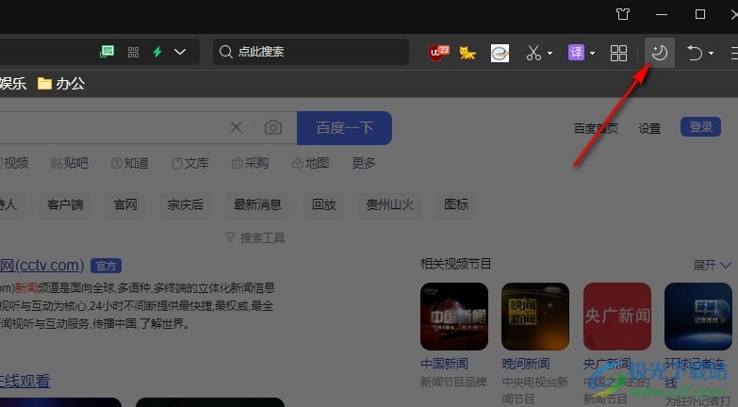Open the 设置 link

point(649,128)
